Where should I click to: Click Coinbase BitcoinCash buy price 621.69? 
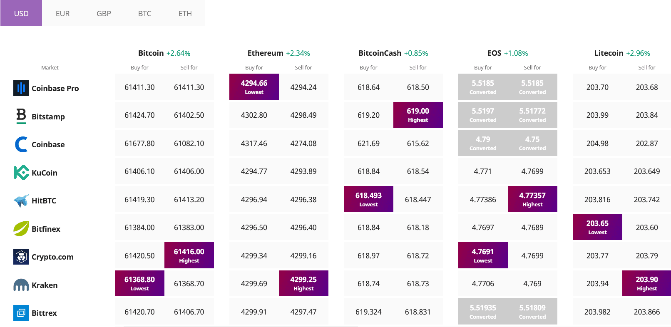pos(368,143)
